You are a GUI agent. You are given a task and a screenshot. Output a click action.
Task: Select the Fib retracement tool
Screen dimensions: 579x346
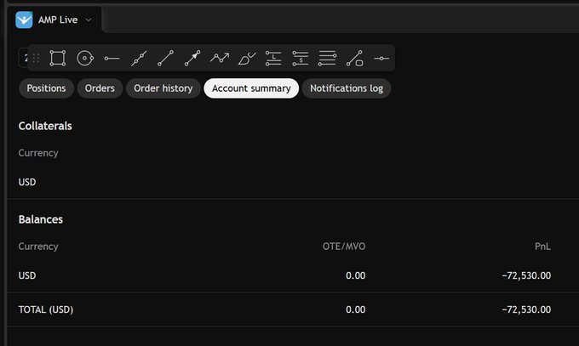327,59
